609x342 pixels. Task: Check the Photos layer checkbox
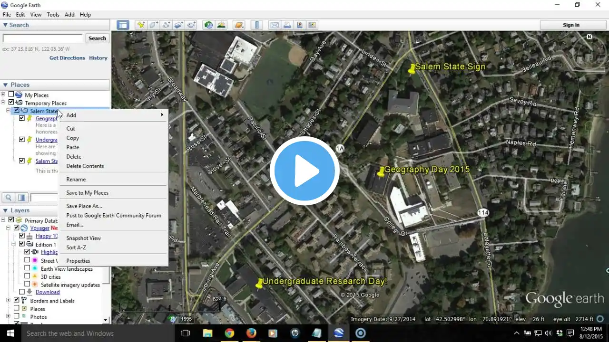17,316
